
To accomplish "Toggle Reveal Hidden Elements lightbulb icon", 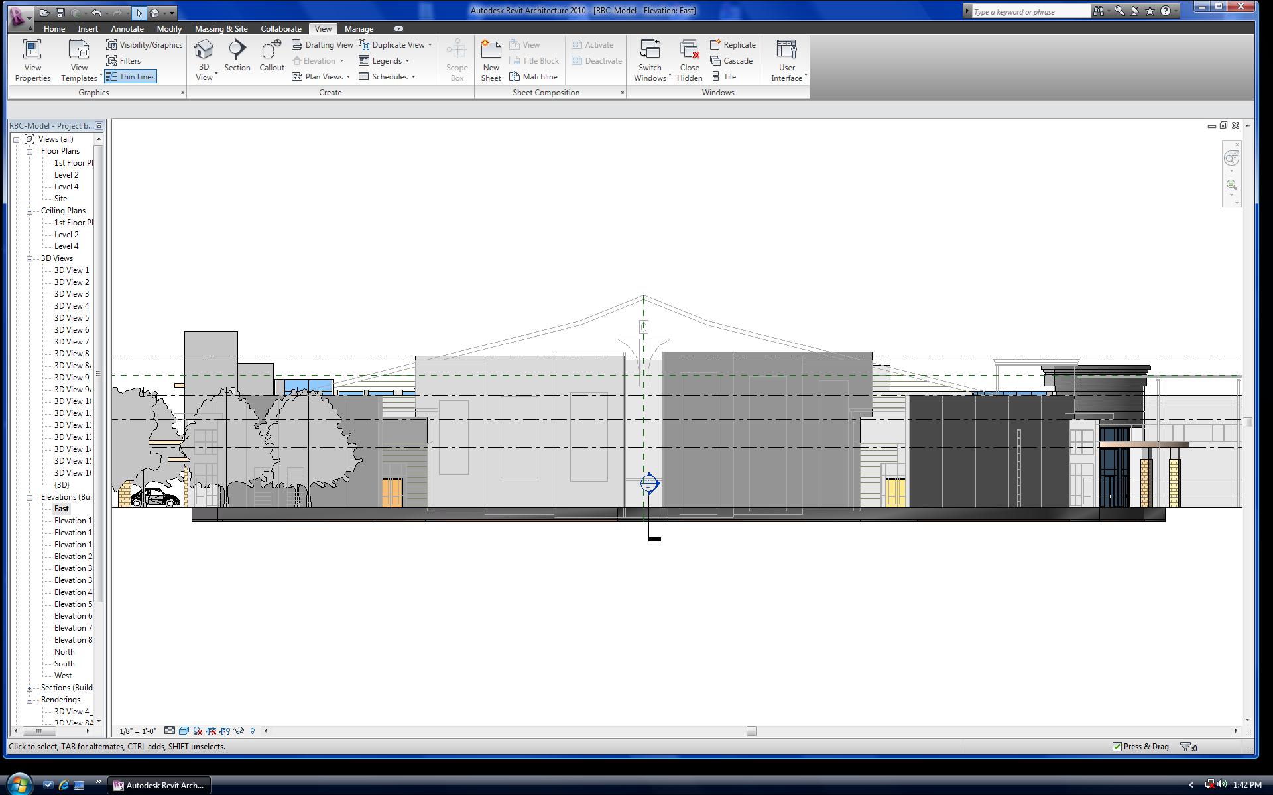I will click(253, 731).
